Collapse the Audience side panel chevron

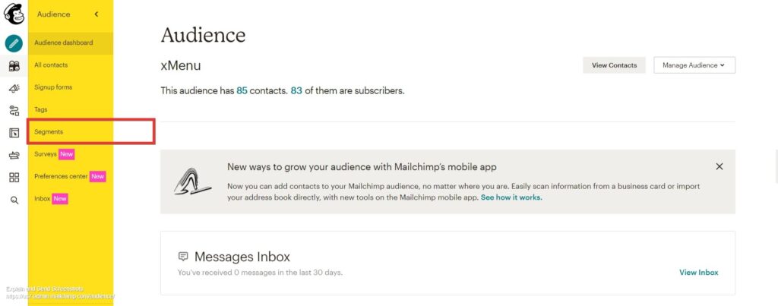tap(96, 14)
